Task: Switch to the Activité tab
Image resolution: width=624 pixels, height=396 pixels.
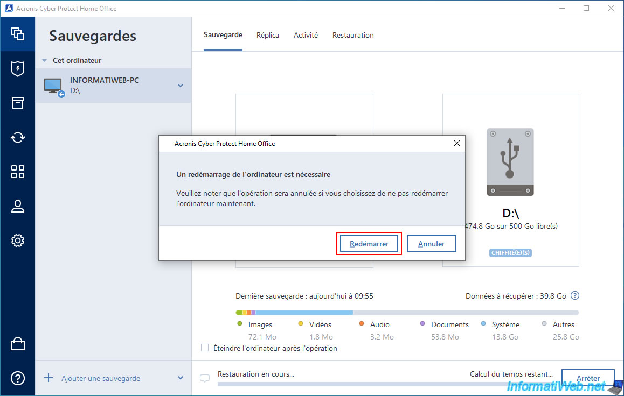Action: pyautogui.click(x=306, y=35)
